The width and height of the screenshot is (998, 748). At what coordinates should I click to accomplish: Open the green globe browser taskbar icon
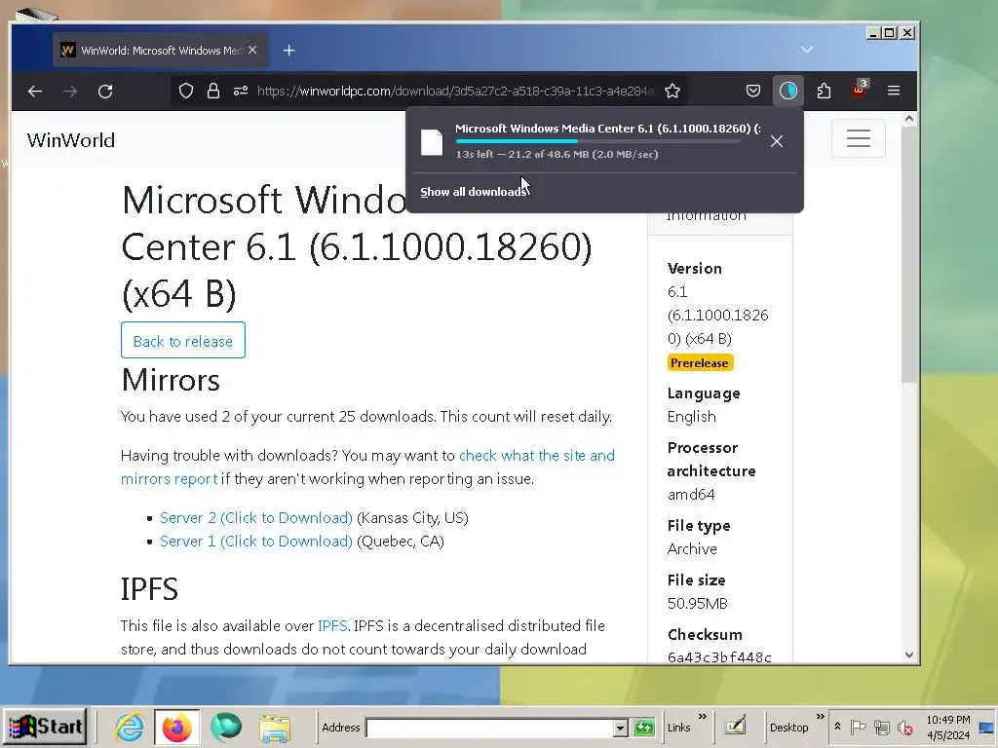pos(226,727)
